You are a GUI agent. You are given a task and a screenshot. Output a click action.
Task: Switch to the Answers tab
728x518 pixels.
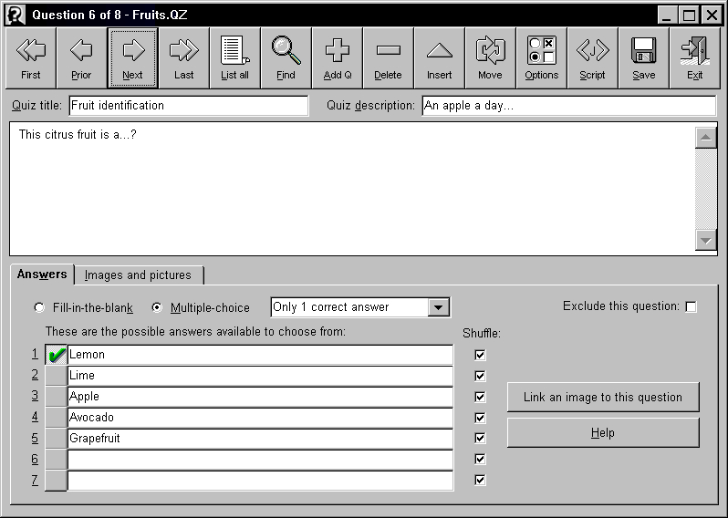click(x=42, y=275)
